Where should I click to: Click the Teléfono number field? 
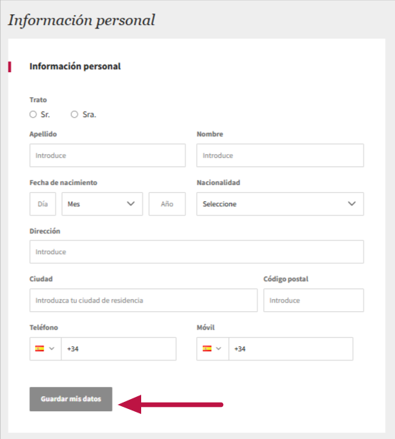click(118, 348)
